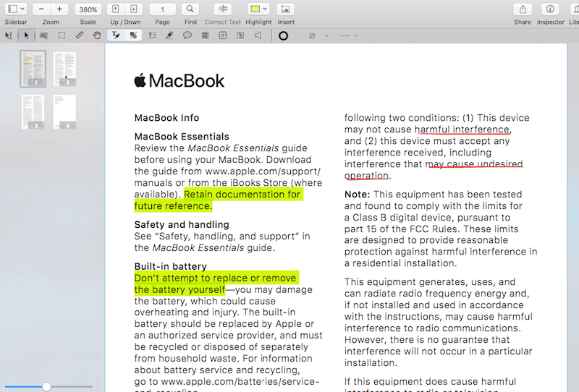This screenshot has height=392, width=579.
Task: Click underlined text 'harmful interference'
Action: coord(462,129)
